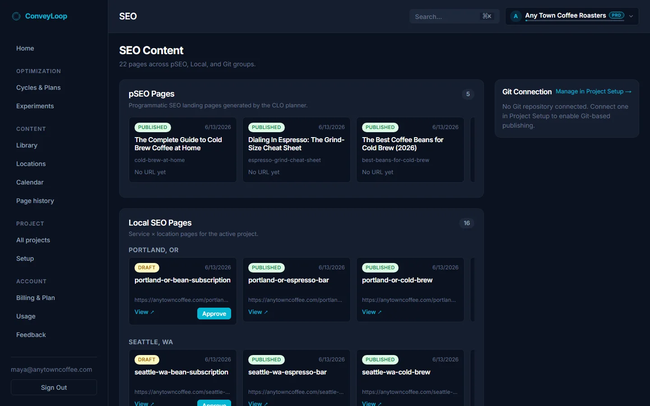Open Best Coffee Beans for Cold Brew card

410,150
